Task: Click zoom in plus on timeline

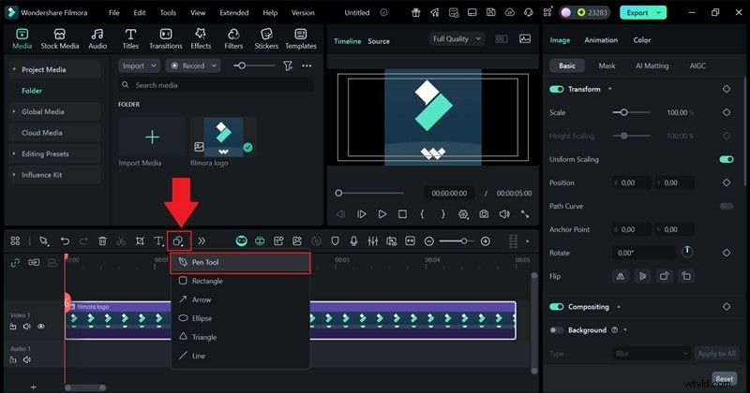Action: (x=485, y=241)
